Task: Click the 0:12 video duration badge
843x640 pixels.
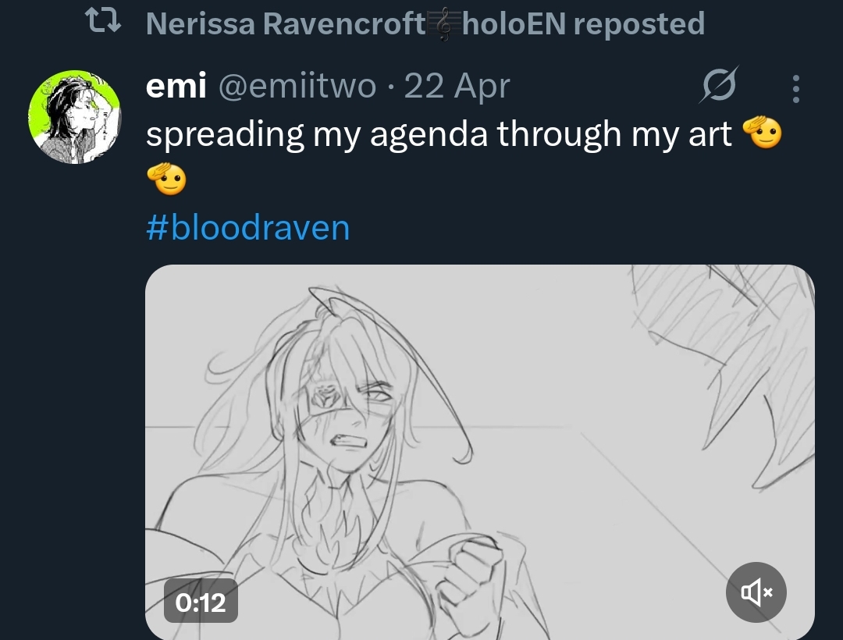Action: [201, 601]
